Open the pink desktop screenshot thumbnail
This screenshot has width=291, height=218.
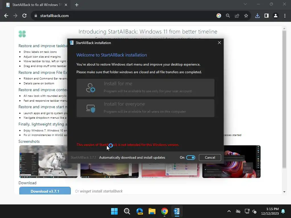[171, 171]
